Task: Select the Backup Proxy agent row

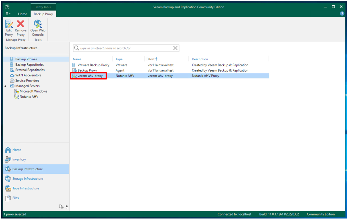Action: click(171, 70)
